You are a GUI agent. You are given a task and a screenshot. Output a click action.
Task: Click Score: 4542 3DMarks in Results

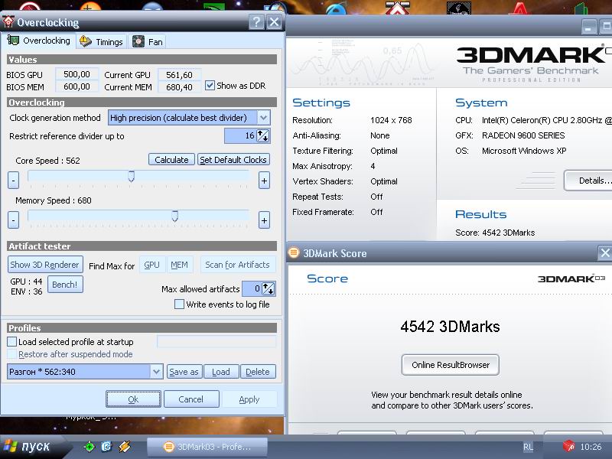coord(495,233)
